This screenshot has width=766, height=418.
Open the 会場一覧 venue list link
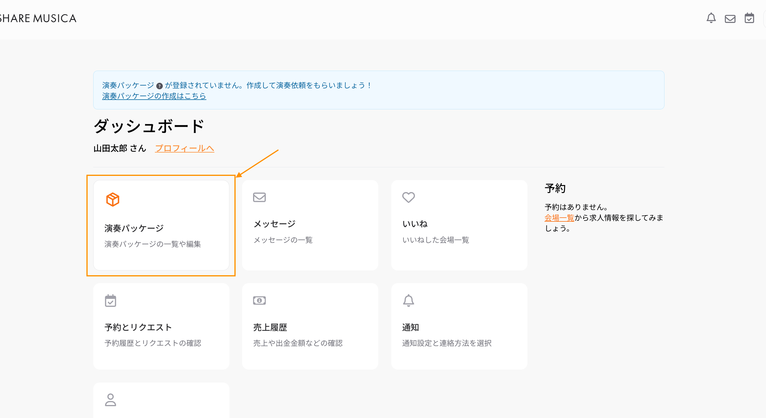pyautogui.click(x=559, y=218)
